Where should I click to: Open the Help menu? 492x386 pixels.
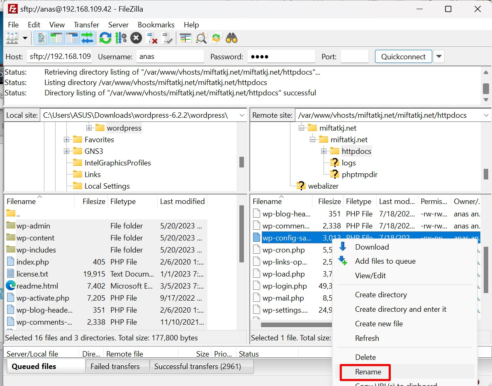point(191,25)
